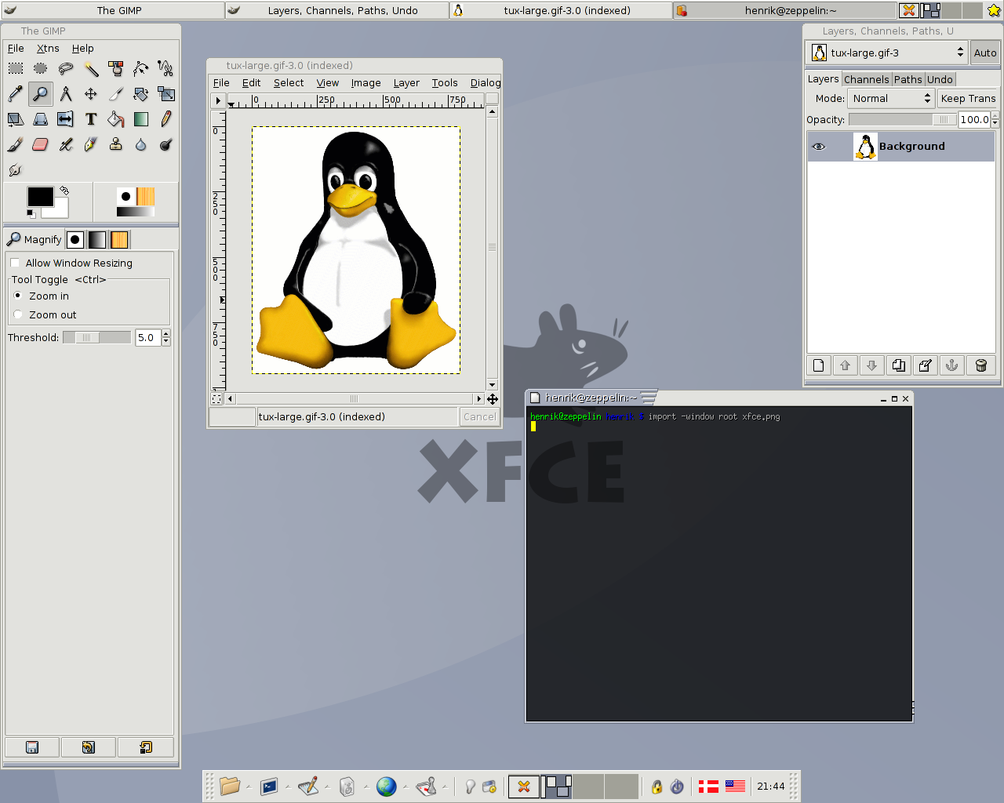The width and height of the screenshot is (1004, 803).
Task: Increase Threshold with the stepper arrow
Action: [166, 333]
